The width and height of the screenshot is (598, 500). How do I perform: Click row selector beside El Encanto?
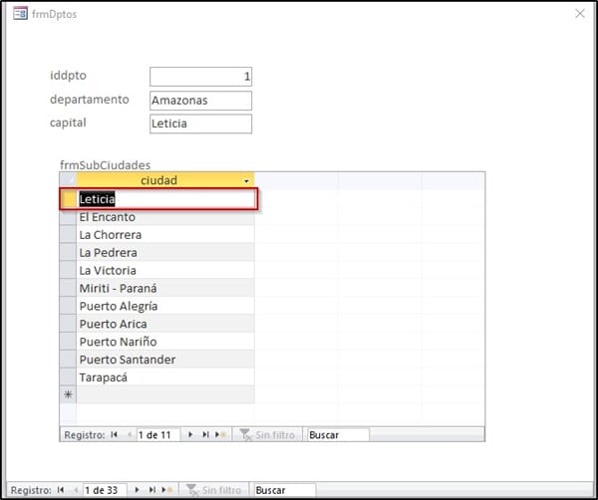68,217
